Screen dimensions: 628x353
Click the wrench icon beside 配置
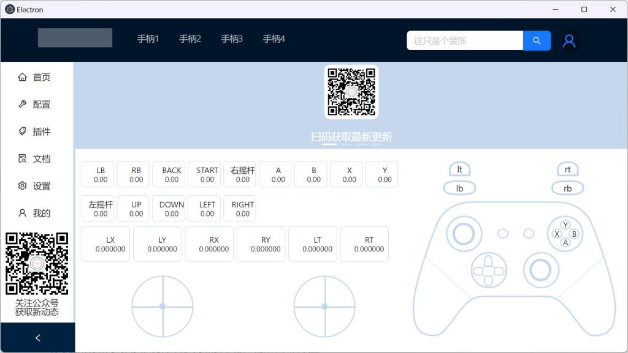23,104
